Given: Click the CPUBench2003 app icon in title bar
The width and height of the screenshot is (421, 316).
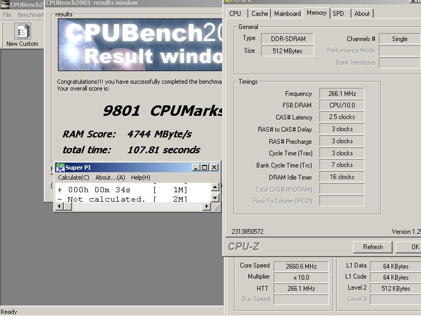Looking at the screenshot, I should 5,5.
